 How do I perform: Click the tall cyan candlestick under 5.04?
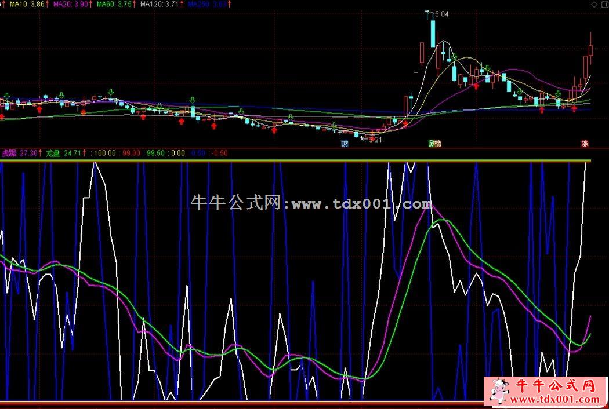pos(433,33)
